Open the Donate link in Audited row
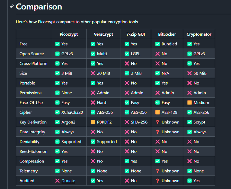 68,181
